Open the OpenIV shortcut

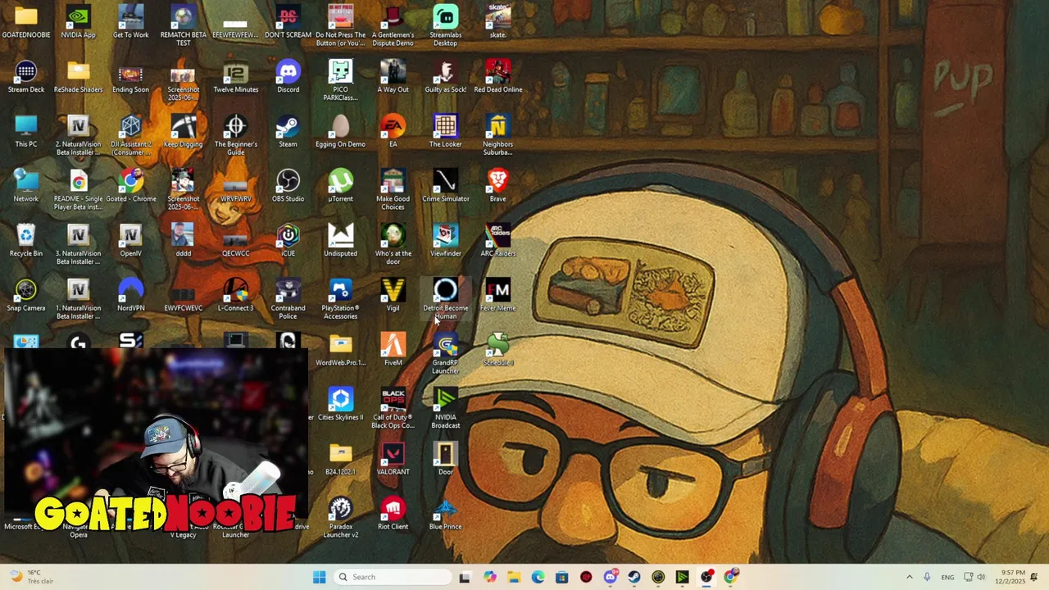(x=130, y=241)
